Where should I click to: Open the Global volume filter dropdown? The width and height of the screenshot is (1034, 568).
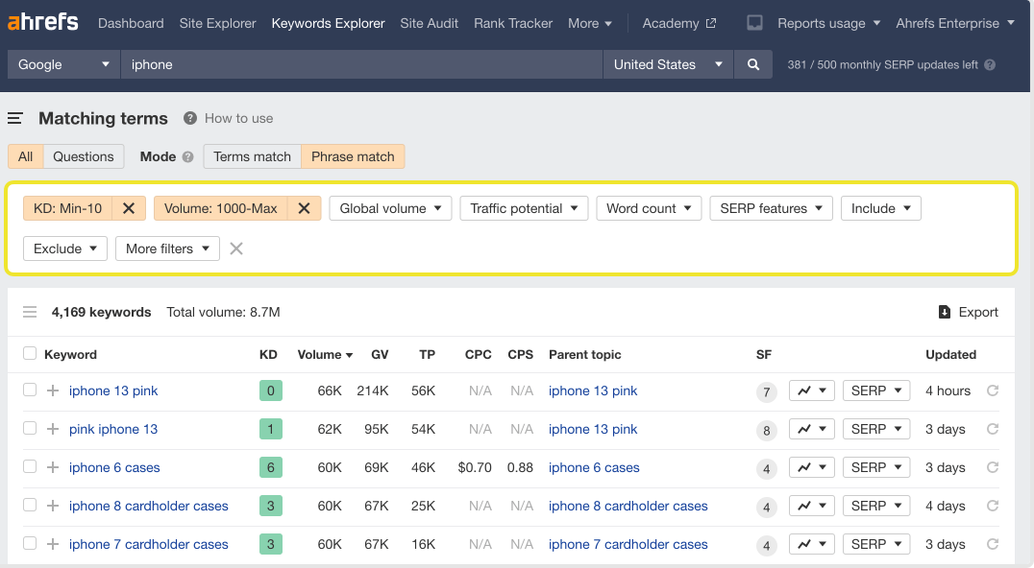(390, 208)
